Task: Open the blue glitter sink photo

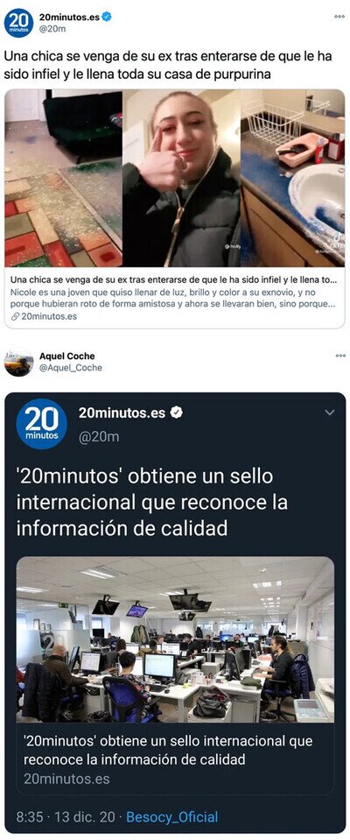Action: (293, 179)
